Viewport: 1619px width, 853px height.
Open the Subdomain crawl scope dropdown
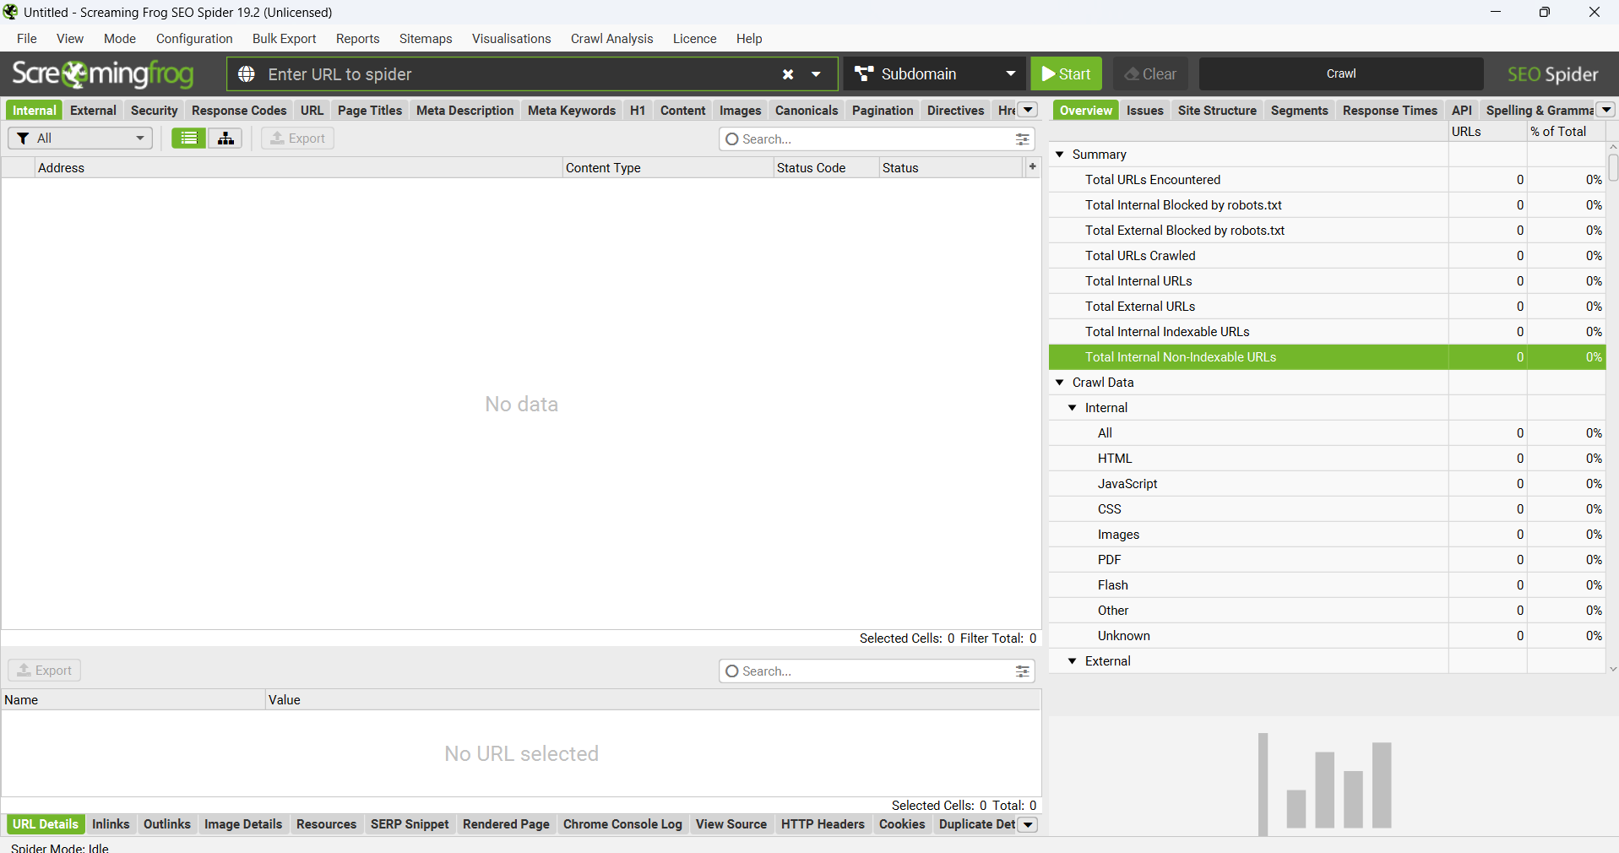tap(934, 74)
